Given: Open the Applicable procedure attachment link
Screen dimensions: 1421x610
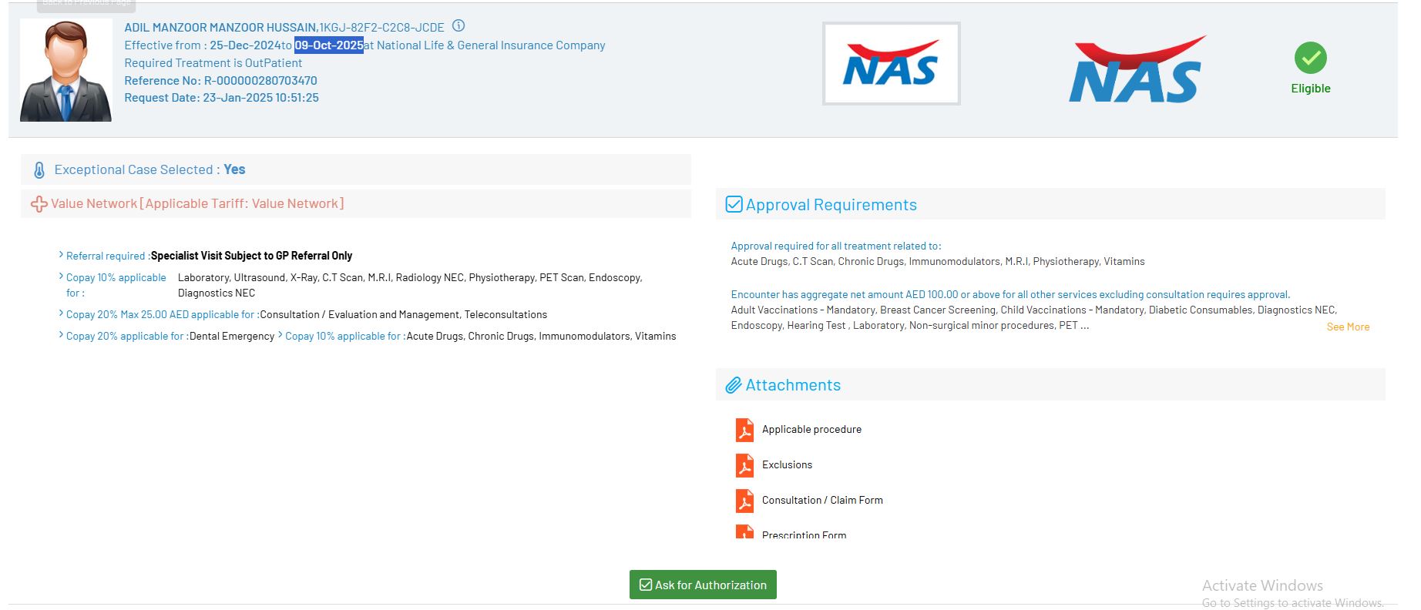Looking at the screenshot, I should (811, 430).
